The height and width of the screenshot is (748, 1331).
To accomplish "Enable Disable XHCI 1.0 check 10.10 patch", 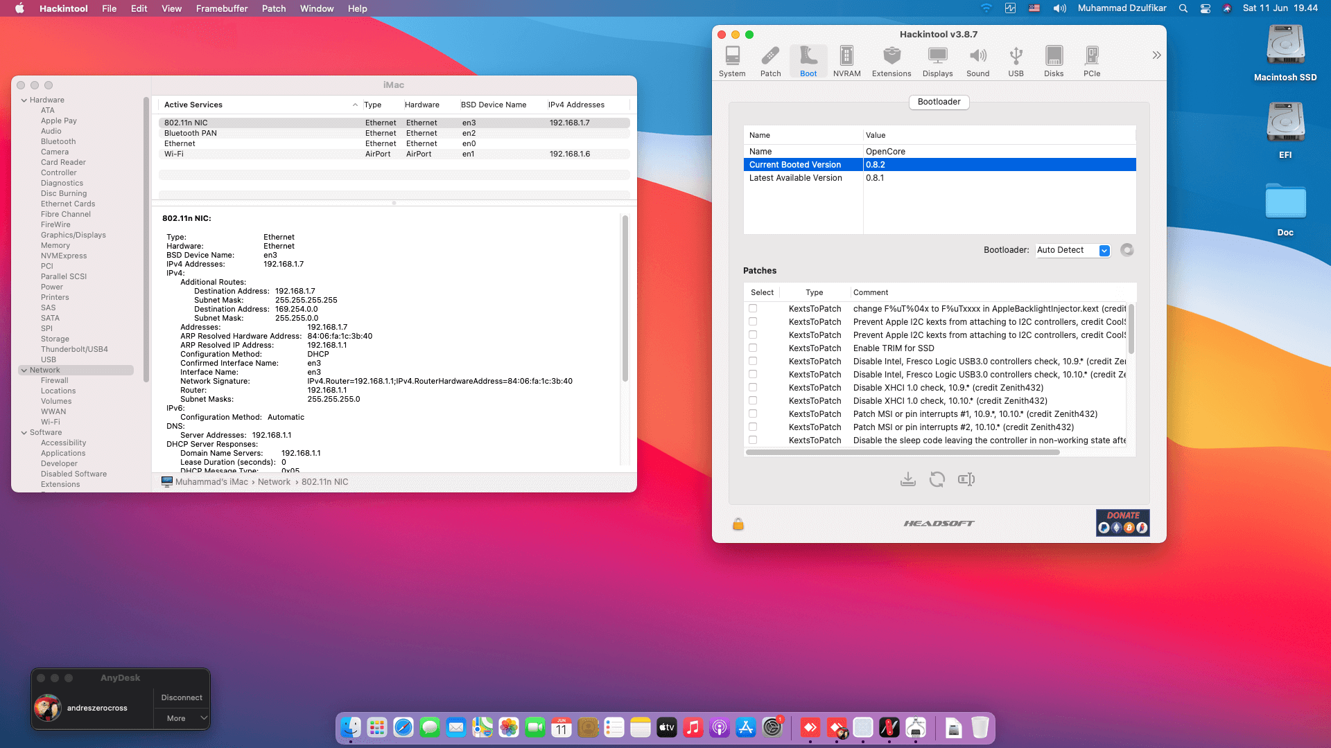I will pos(753,401).
